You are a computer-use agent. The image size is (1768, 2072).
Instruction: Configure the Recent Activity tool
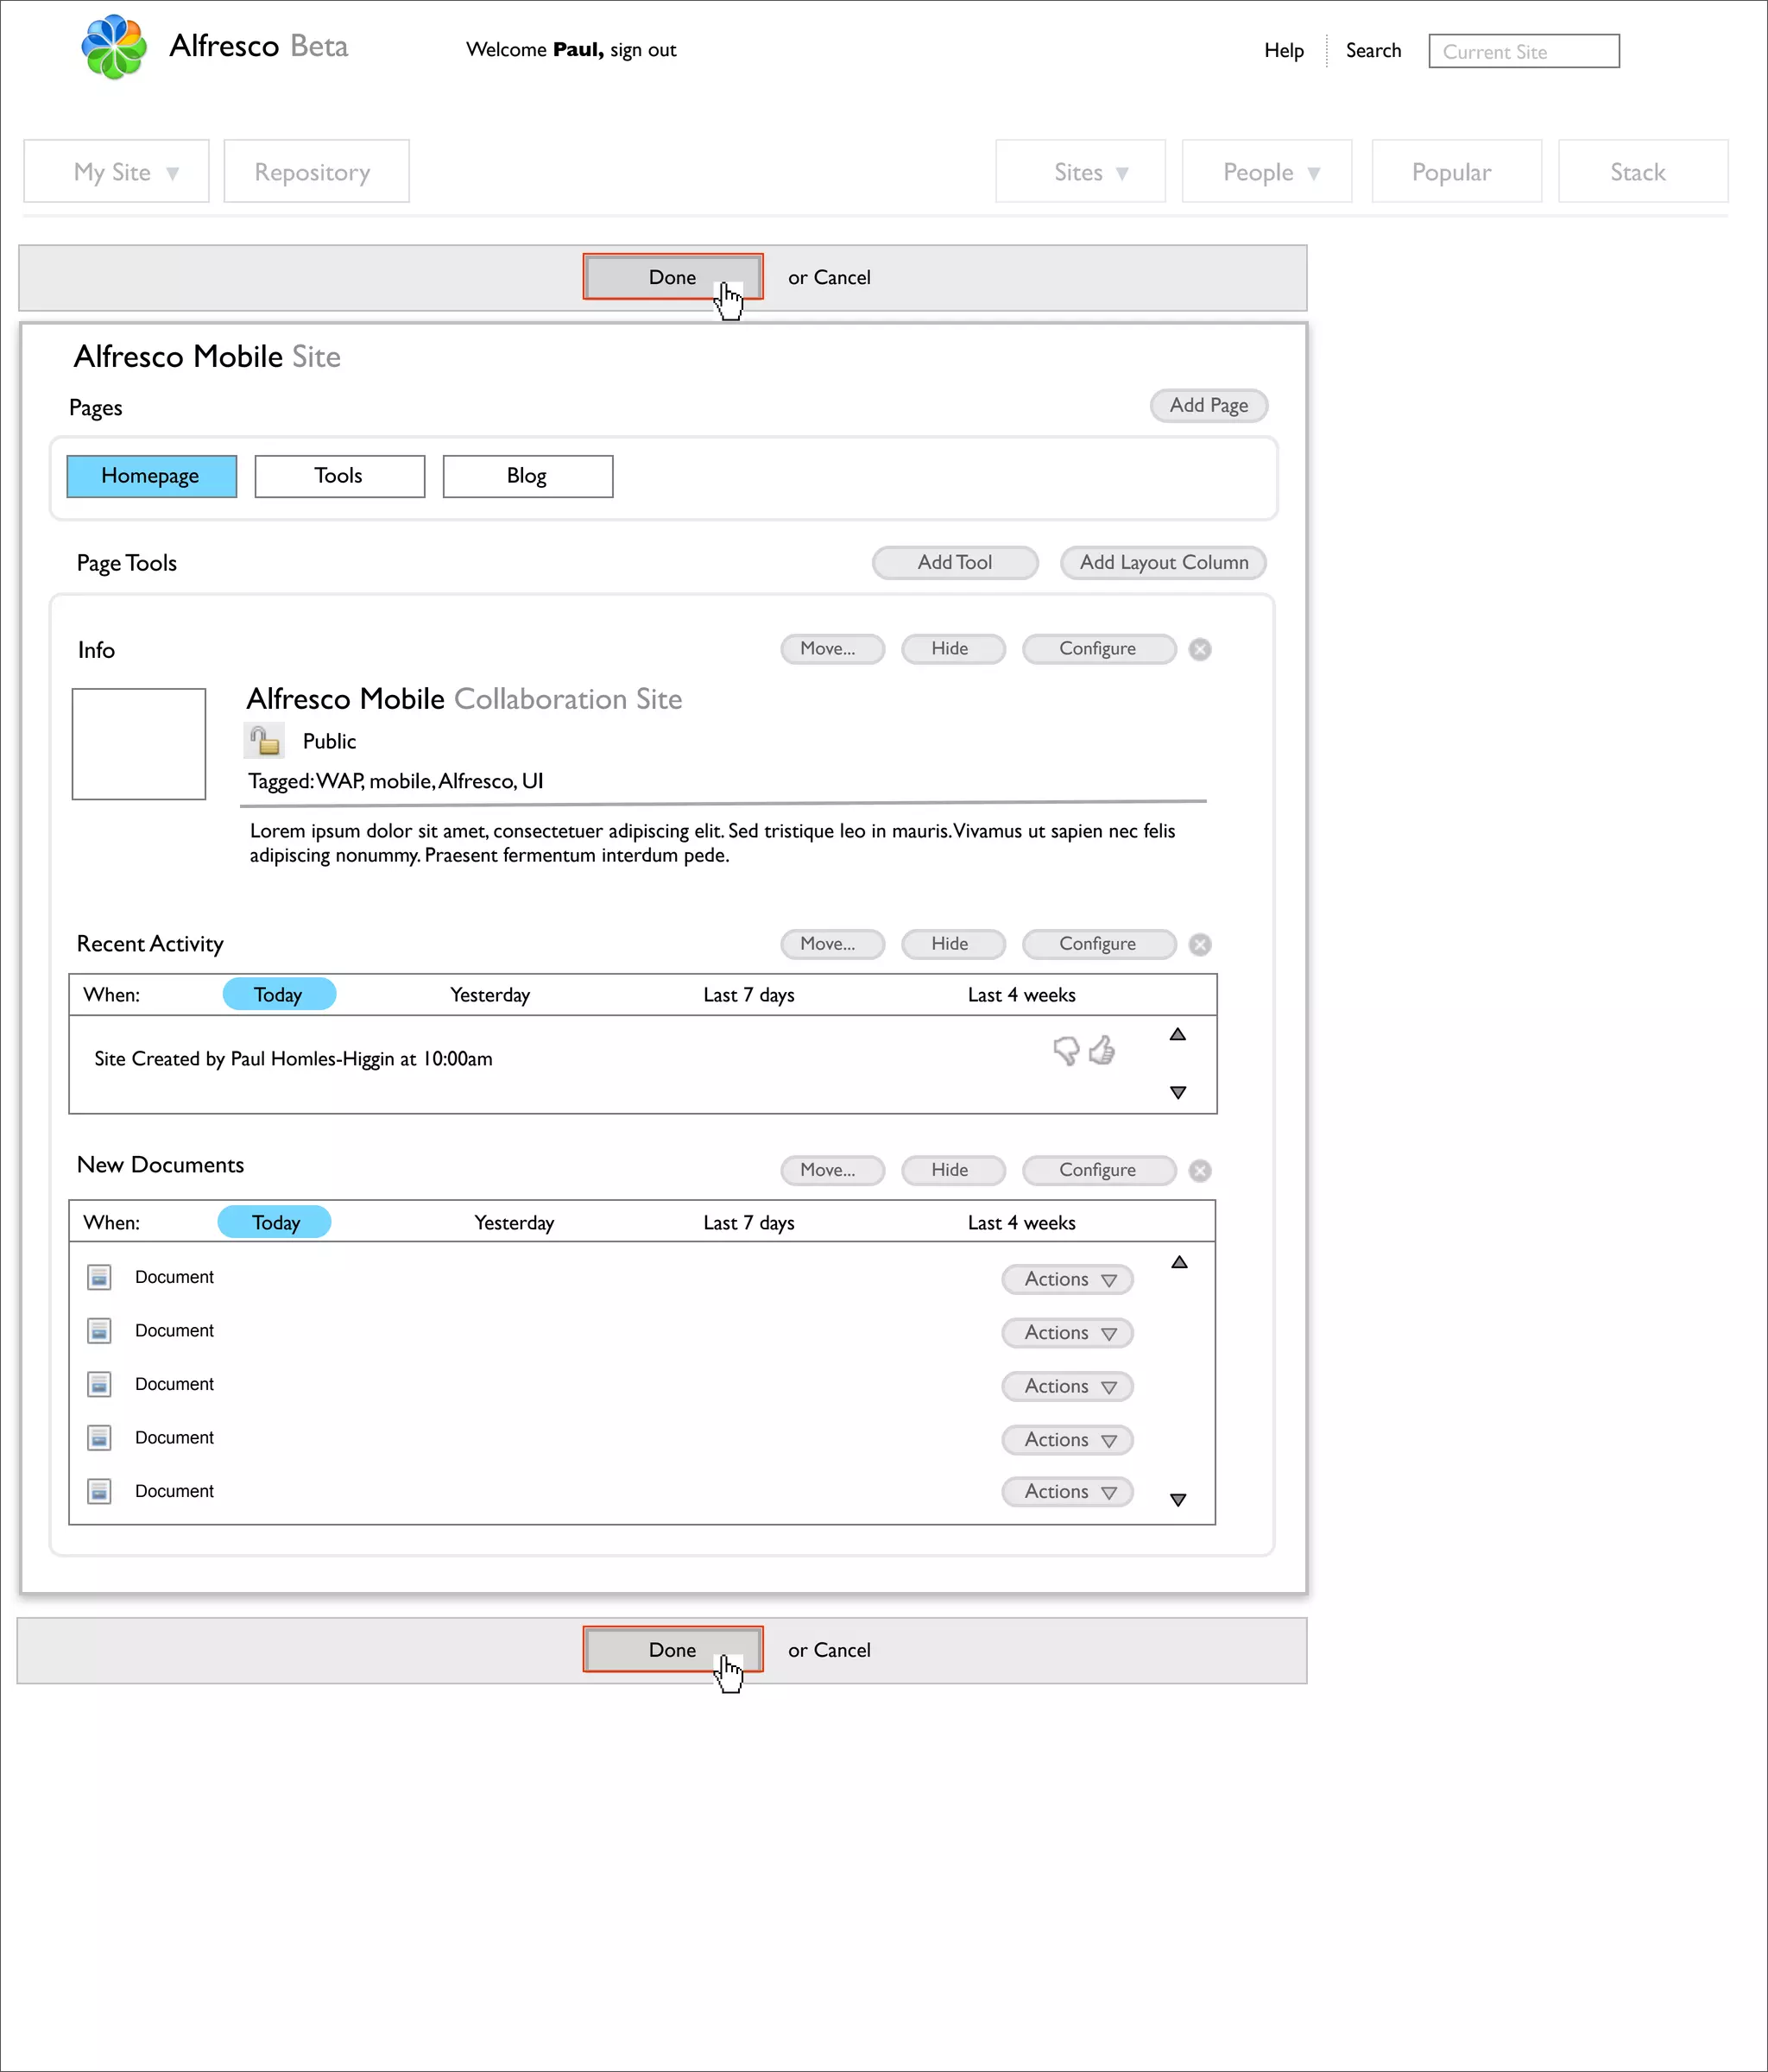[x=1099, y=944]
